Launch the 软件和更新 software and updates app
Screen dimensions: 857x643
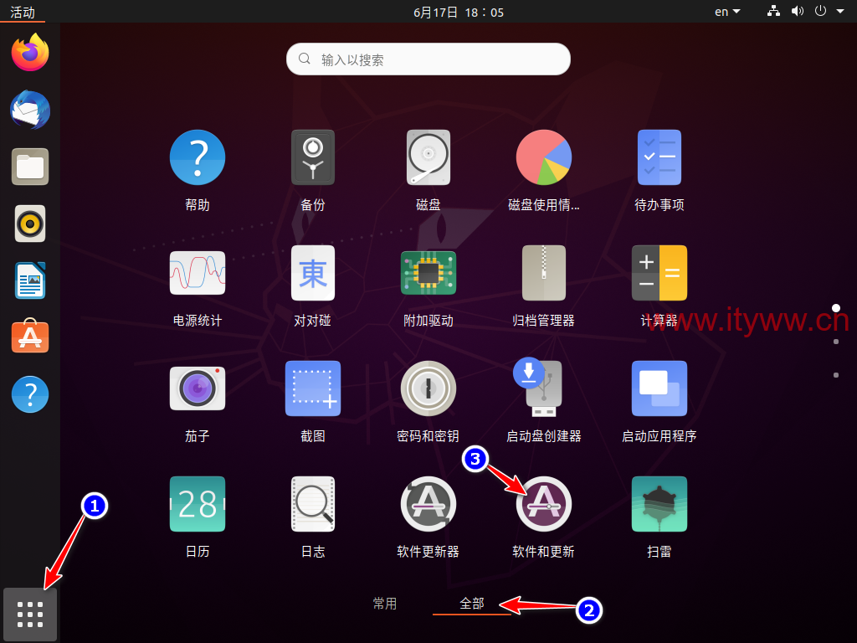(544, 503)
